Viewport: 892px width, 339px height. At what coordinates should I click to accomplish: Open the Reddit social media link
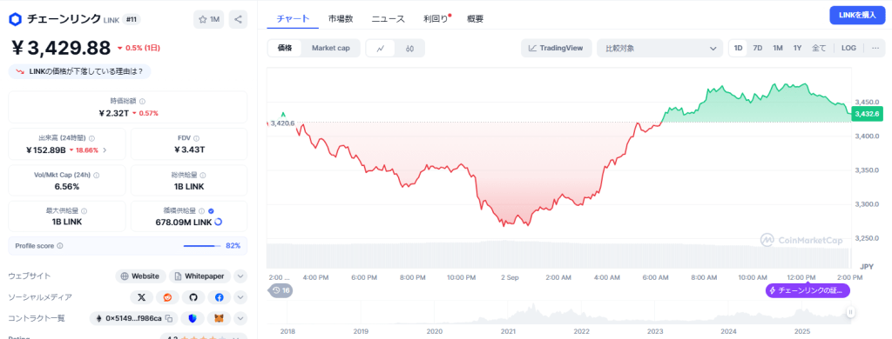(x=167, y=297)
